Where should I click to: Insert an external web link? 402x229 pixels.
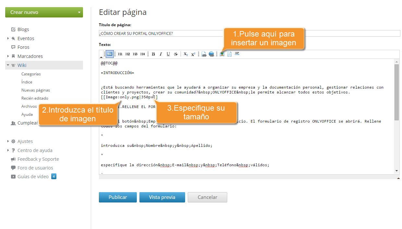[211, 54]
